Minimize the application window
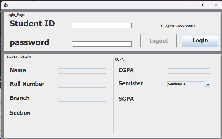 click(191, 5)
